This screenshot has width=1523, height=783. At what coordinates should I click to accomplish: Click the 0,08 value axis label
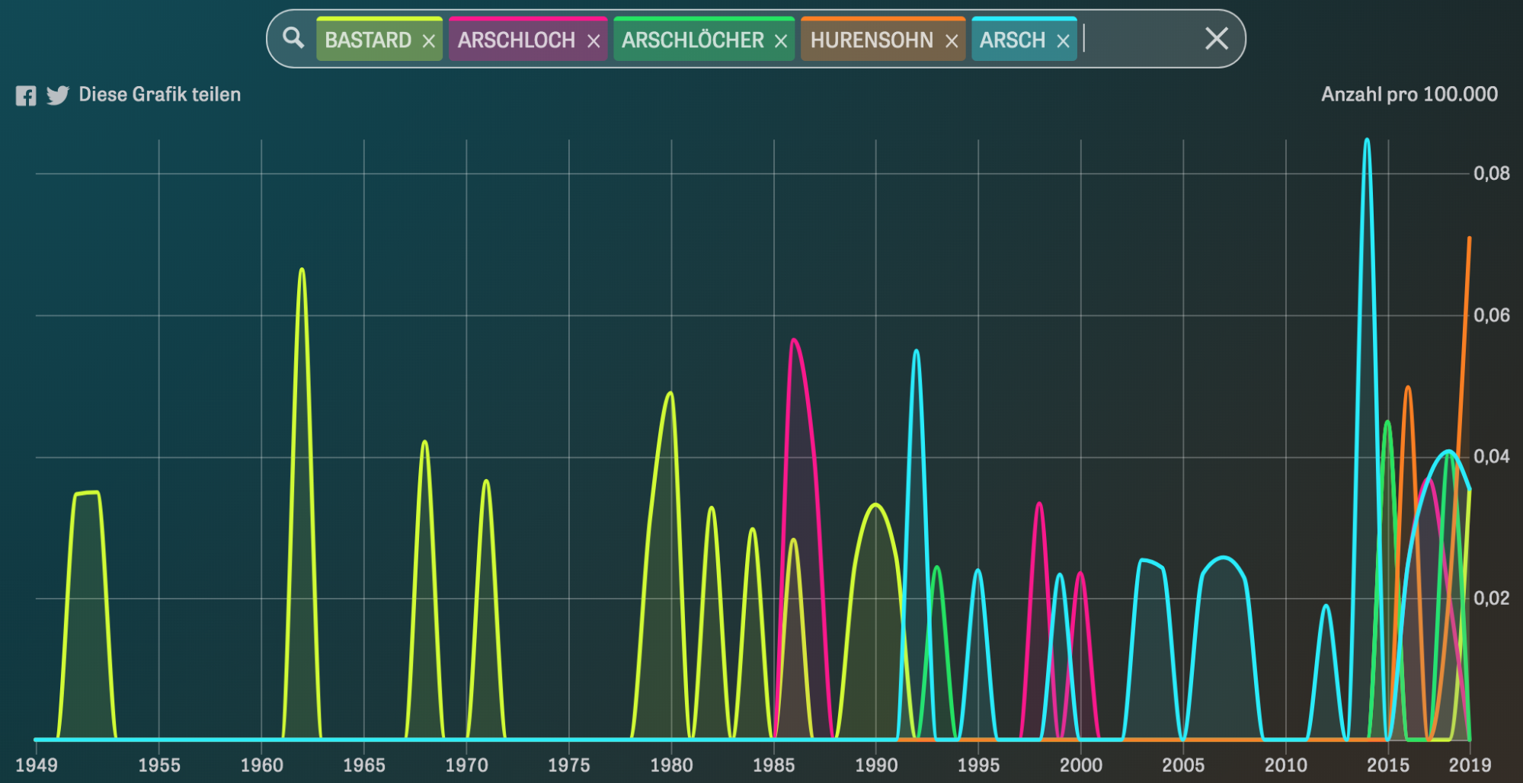pos(1492,174)
